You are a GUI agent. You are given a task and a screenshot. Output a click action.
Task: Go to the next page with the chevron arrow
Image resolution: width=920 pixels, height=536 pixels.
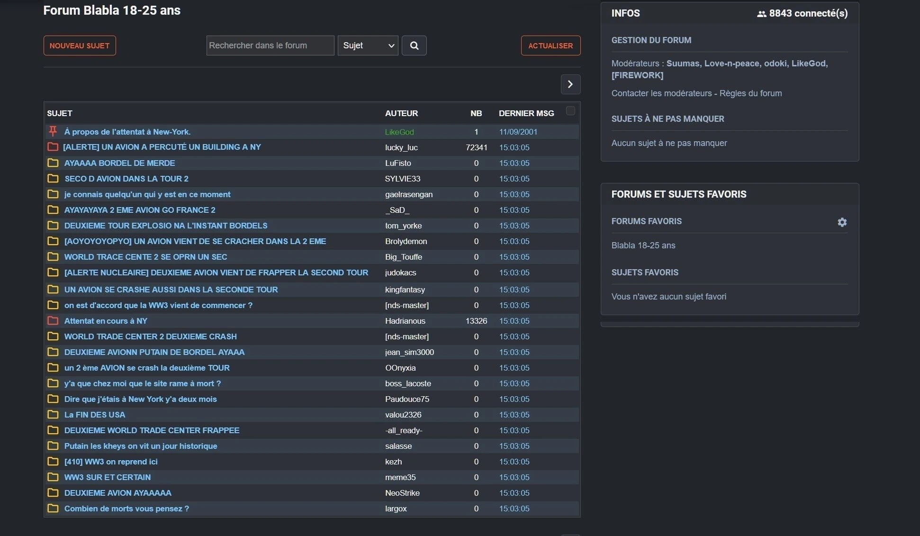(x=570, y=84)
